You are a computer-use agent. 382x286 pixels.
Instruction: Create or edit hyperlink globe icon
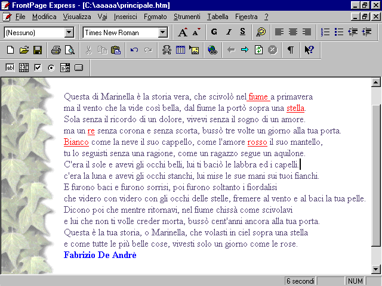click(212, 50)
